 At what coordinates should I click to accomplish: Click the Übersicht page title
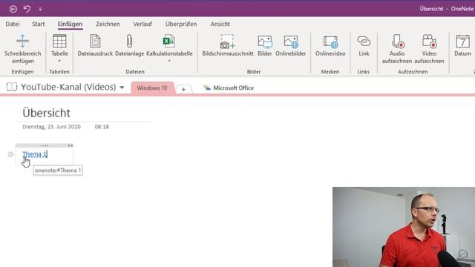point(46,113)
